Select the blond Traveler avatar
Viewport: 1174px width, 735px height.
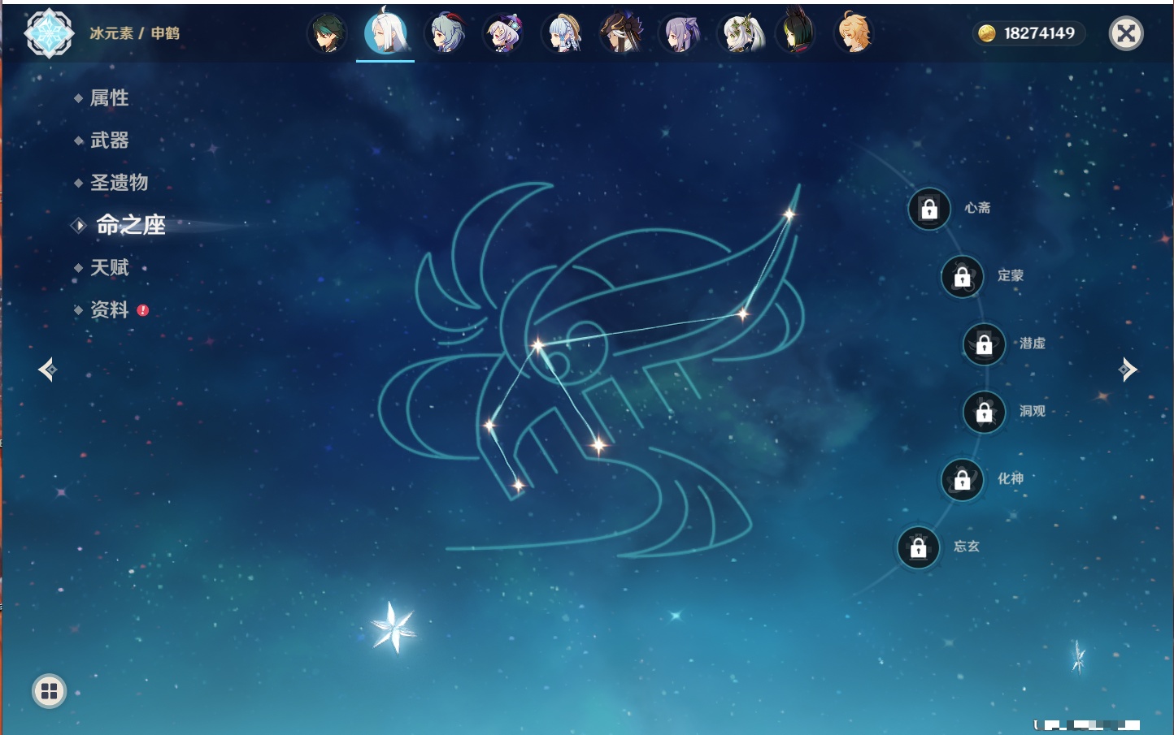pyautogui.click(x=855, y=33)
